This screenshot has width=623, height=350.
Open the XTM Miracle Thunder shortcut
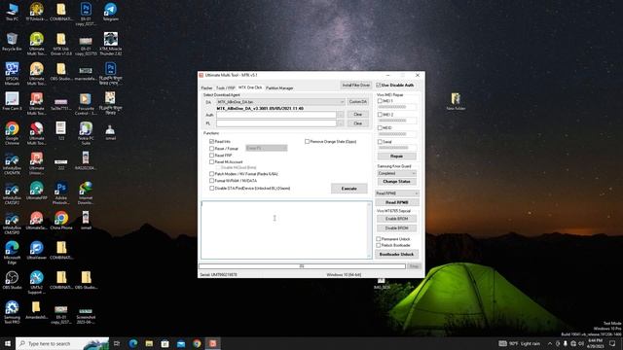110,43
